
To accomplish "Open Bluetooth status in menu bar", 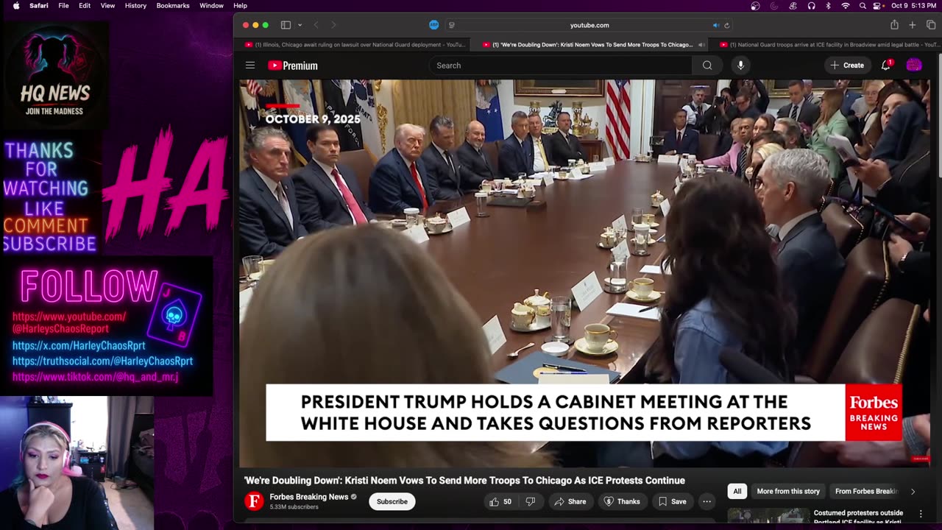I will 828,6.
